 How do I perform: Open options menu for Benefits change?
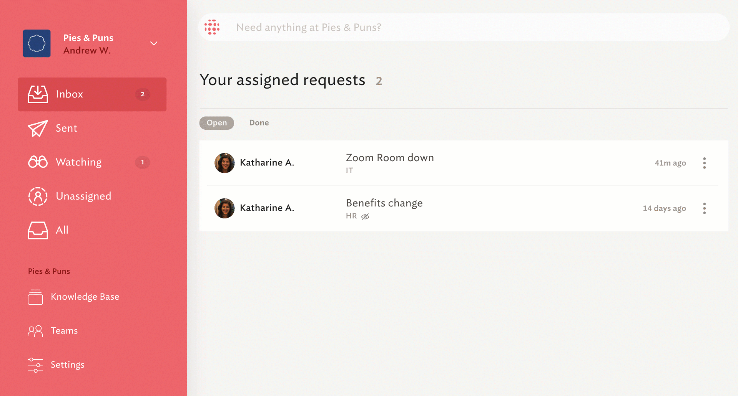tap(704, 208)
